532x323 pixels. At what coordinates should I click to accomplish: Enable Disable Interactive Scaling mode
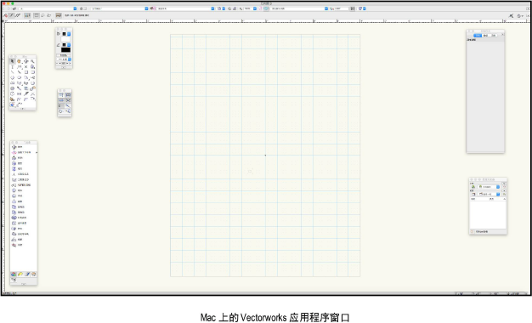tap(5, 15)
